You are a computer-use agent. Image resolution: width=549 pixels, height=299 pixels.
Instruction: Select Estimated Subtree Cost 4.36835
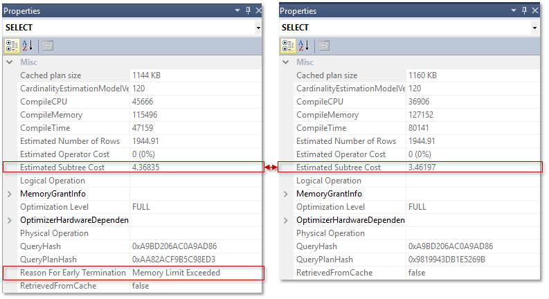click(x=145, y=167)
